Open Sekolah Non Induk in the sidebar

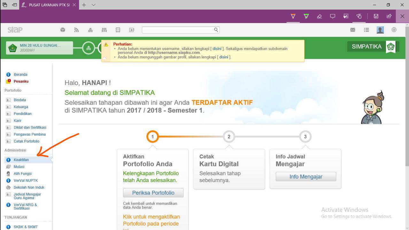click(x=29, y=187)
